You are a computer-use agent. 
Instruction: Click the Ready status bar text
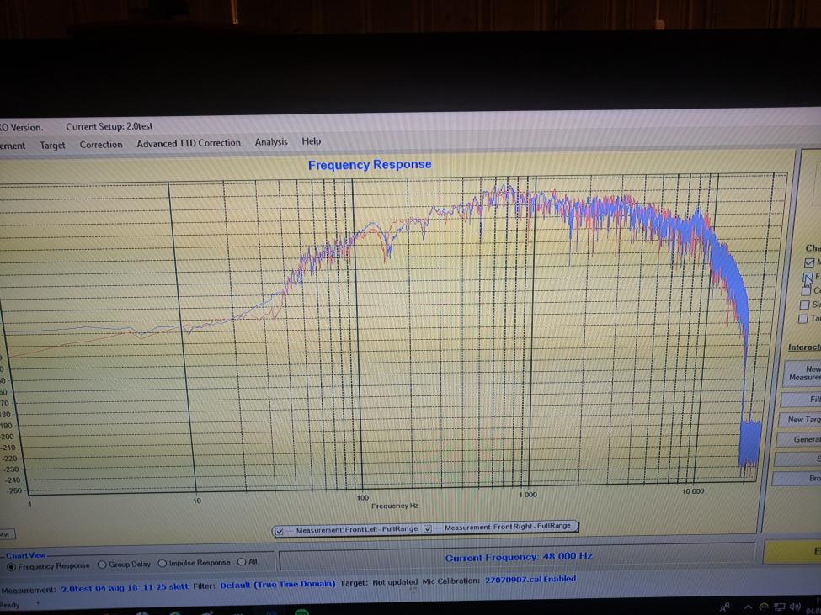[9, 605]
